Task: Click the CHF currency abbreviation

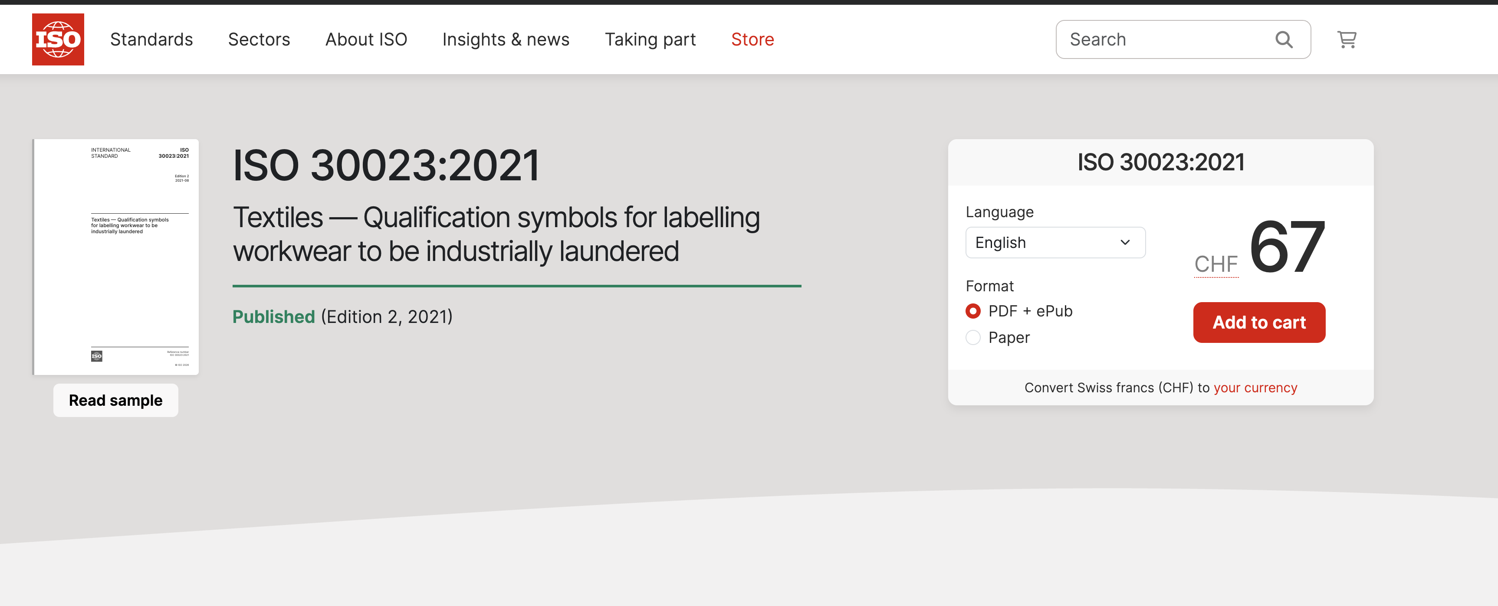Action: tap(1216, 264)
